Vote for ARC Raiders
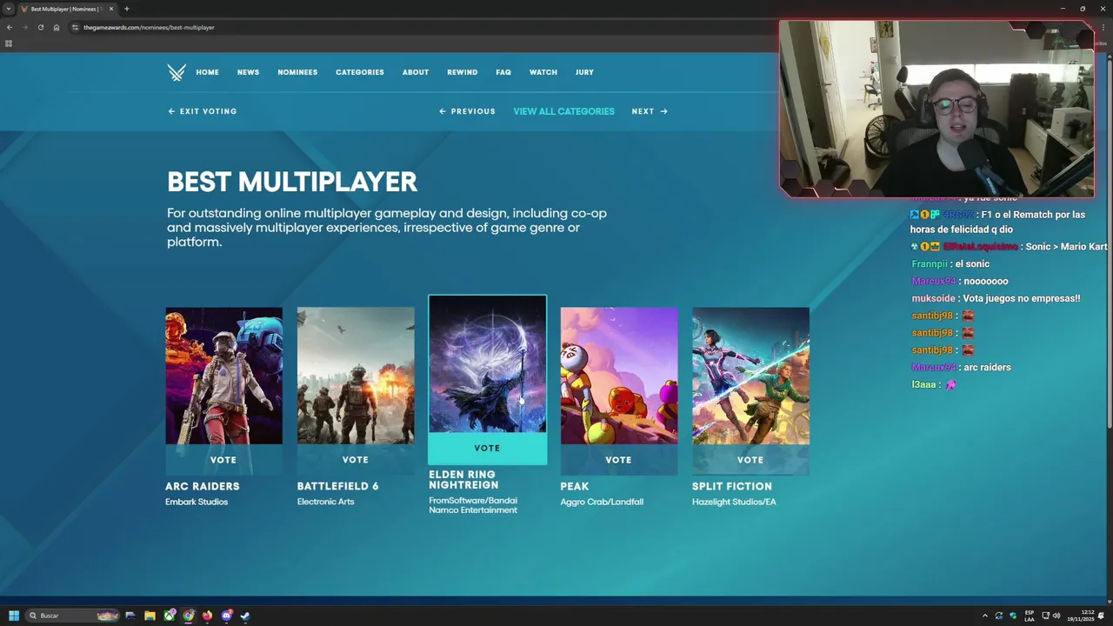The width and height of the screenshot is (1113, 626). pyautogui.click(x=223, y=460)
